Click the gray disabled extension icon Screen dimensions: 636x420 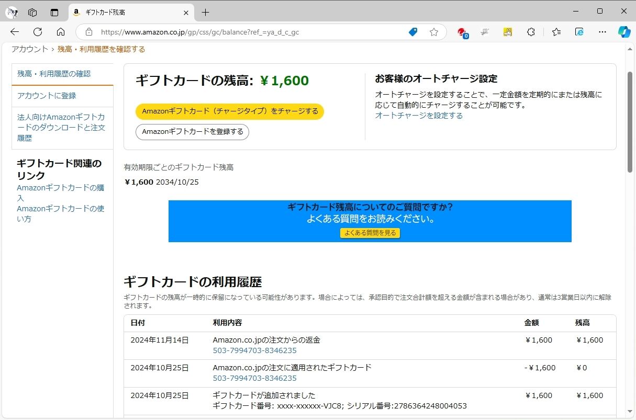[485, 32]
